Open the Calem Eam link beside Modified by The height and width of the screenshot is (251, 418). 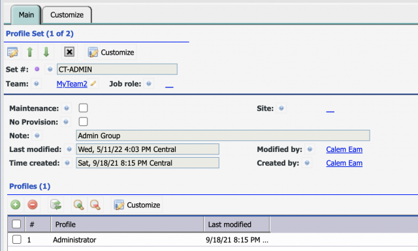[x=344, y=149]
